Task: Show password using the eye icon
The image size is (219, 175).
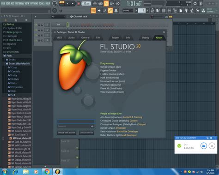Action: pyautogui.click(x=92, y=127)
